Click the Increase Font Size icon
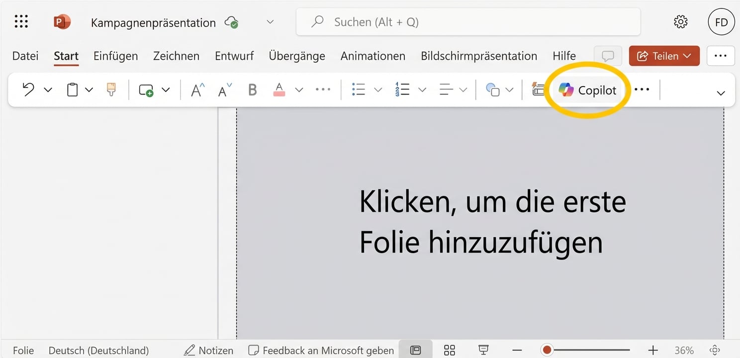This screenshot has height=358, width=740. coord(196,89)
